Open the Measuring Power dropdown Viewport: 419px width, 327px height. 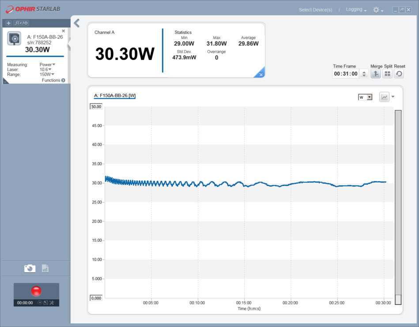point(47,65)
